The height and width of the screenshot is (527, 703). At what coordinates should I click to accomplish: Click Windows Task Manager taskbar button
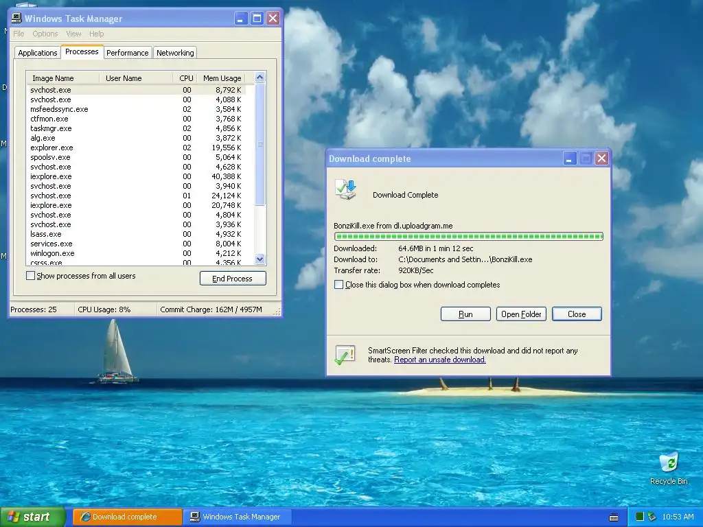238,517
